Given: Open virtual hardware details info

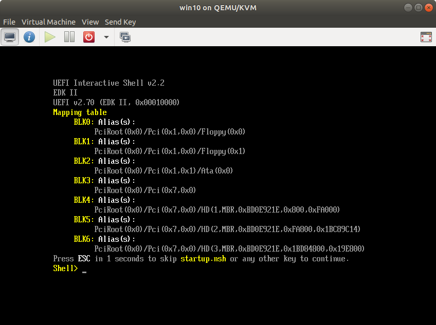Looking at the screenshot, I should [x=29, y=37].
